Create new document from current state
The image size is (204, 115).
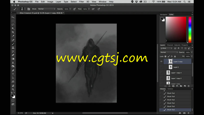pyautogui.click(x=180, y=113)
